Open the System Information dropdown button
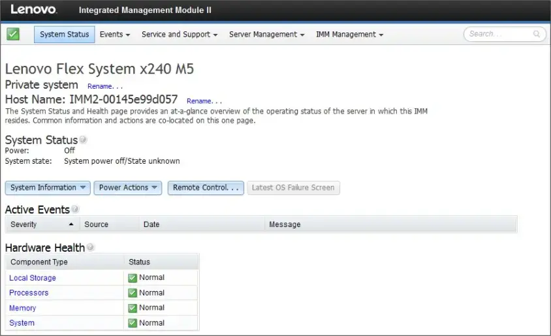This screenshot has height=336, width=551. click(x=48, y=188)
